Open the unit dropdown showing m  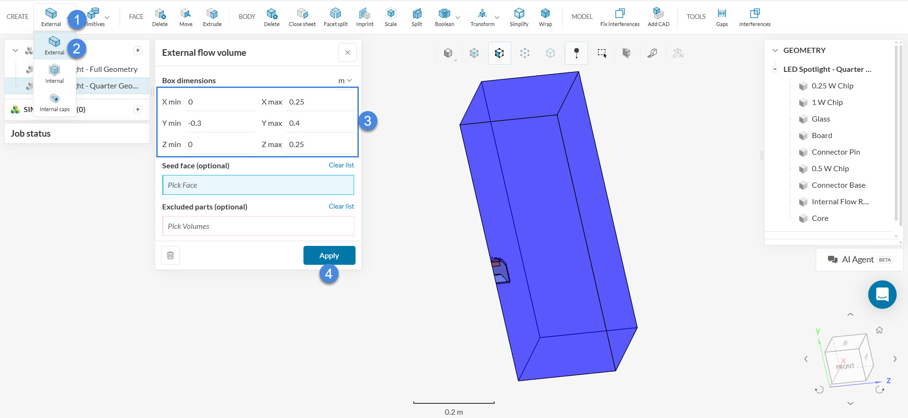tap(345, 81)
